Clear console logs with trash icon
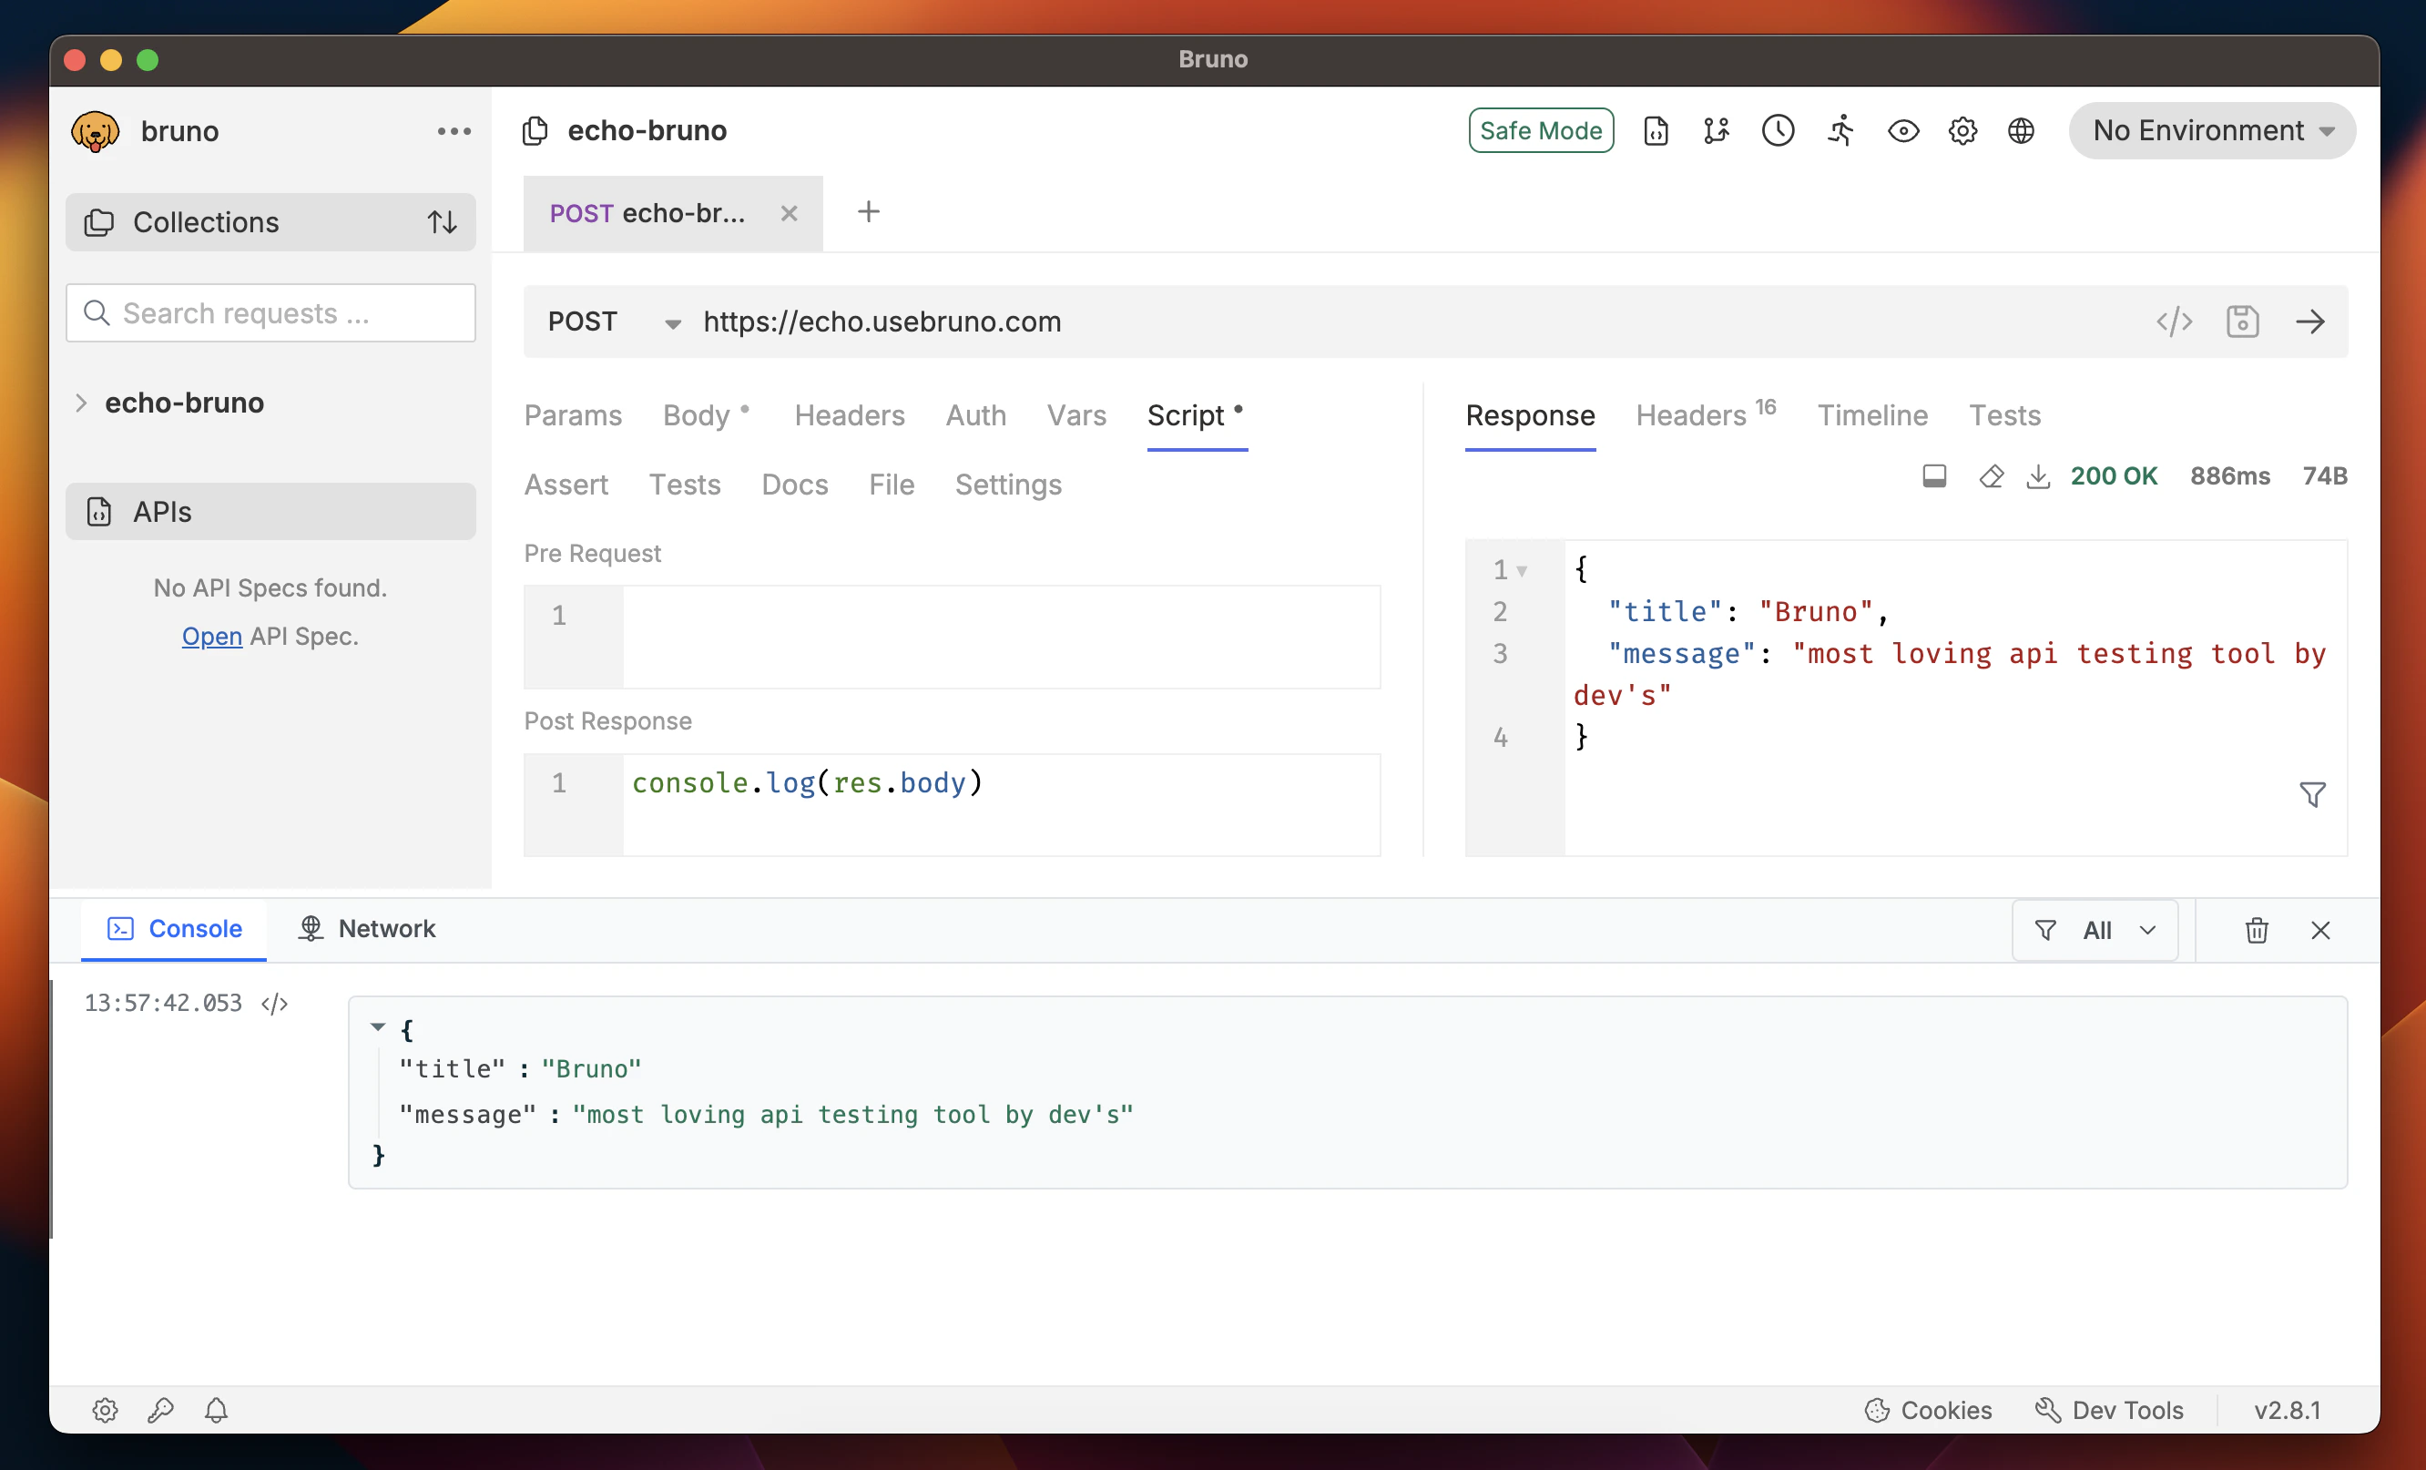Viewport: 2426px width, 1470px height. coord(2256,931)
